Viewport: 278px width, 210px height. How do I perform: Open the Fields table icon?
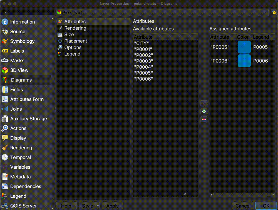tap(5, 90)
